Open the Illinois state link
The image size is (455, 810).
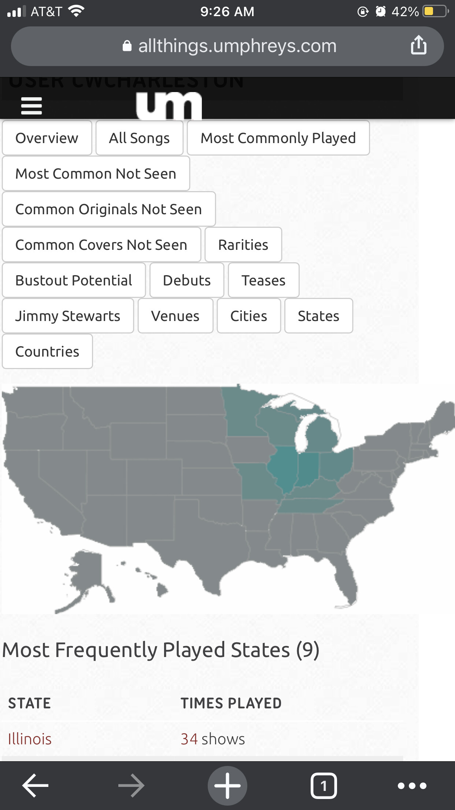(30, 739)
